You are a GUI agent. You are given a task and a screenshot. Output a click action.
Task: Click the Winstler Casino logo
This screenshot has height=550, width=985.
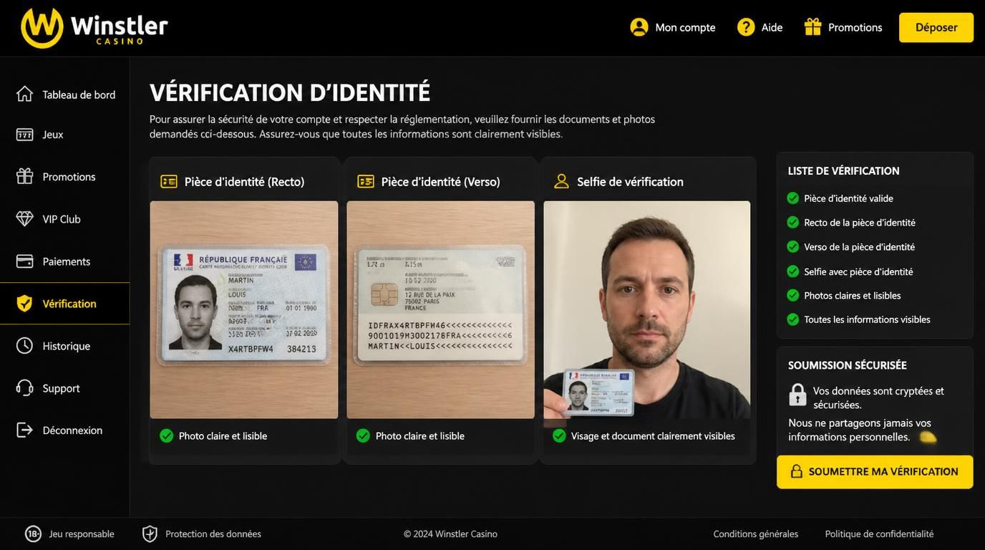pyautogui.click(x=94, y=28)
